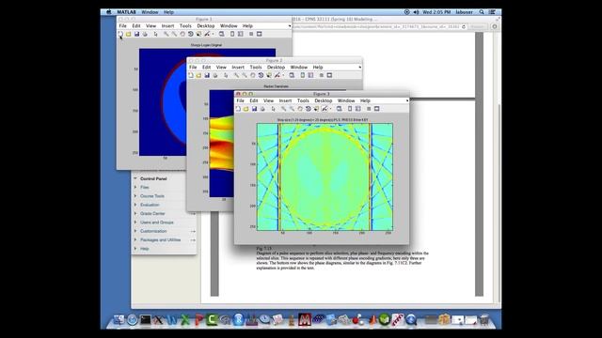This screenshot has height=338, width=602.
Task: Expand the Users and Groups section triangle
Action: (x=135, y=223)
